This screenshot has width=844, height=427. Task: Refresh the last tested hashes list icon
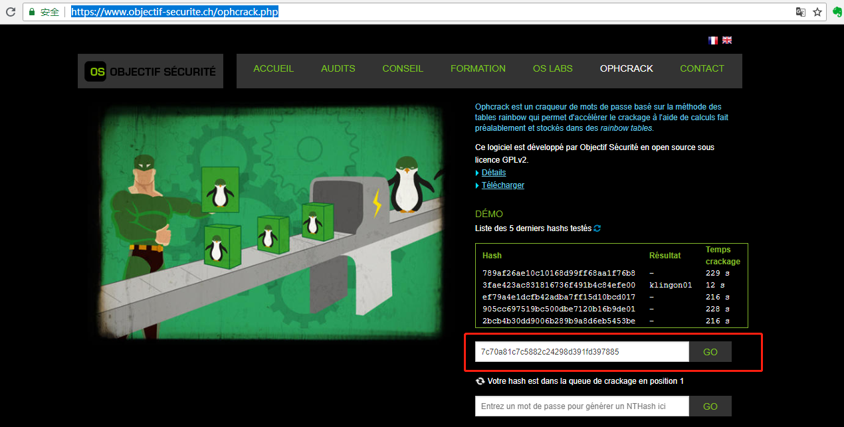click(x=597, y=228)
